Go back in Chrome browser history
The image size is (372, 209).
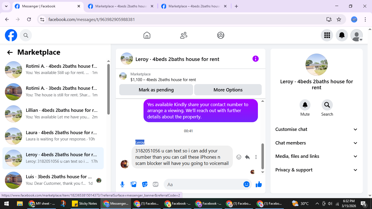tap(7, 19)
